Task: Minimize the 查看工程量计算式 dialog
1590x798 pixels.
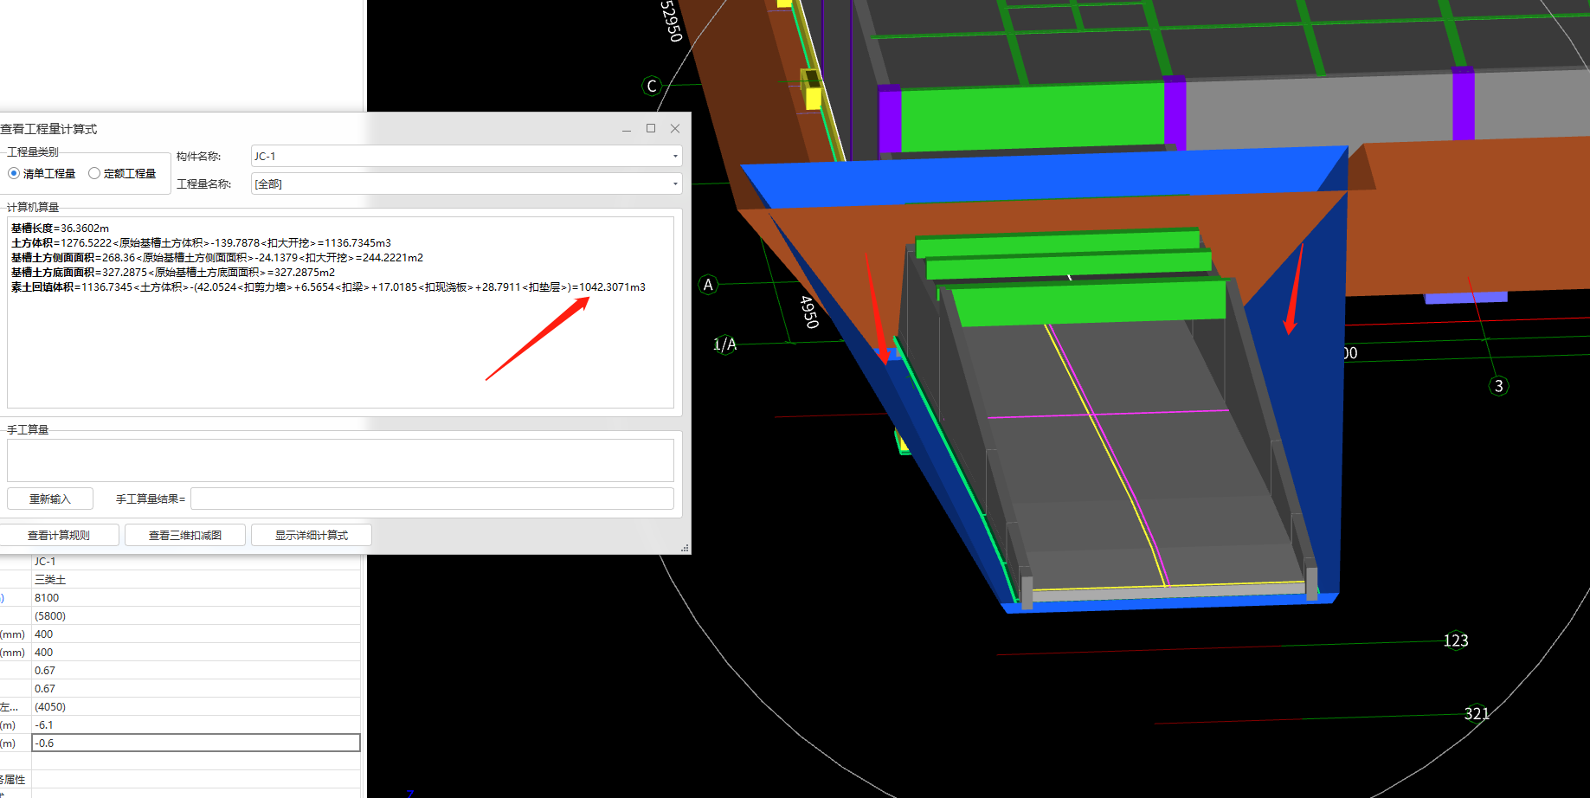Action: pyautogui.click(x=627, y=129)
